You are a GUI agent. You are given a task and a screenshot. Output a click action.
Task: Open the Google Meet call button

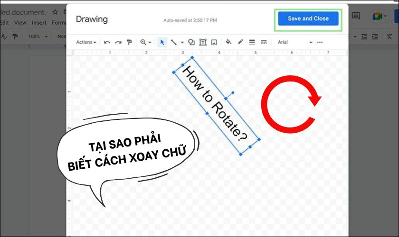pyautogui.click(x=380, y=16)
